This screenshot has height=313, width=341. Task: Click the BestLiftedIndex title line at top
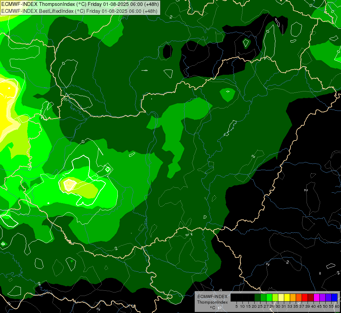(x=79, y=11)
